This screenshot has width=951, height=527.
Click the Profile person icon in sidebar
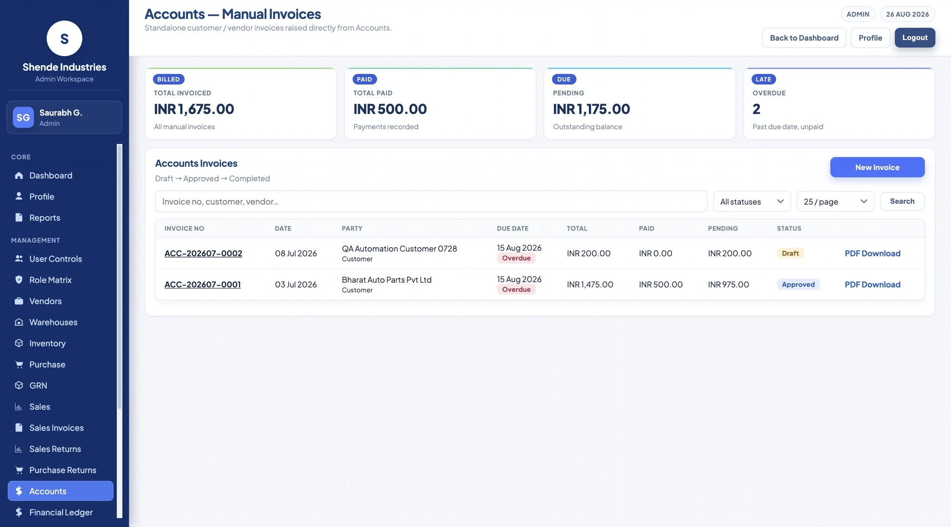tap(19, 196)
